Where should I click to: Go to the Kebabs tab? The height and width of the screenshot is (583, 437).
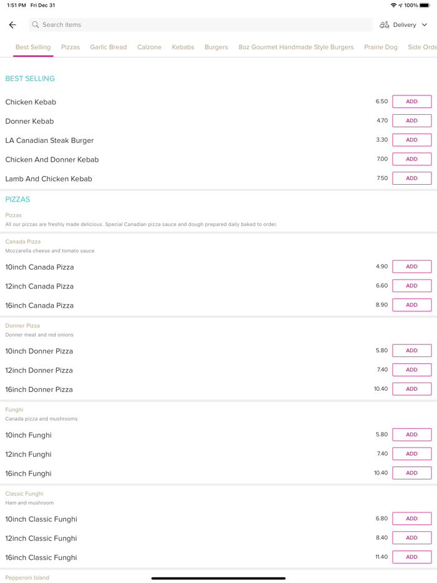click(x=183, y=47)
